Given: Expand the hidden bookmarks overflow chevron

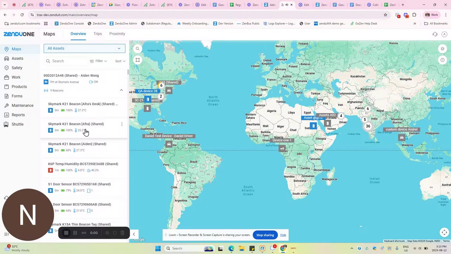Looking at the screenshot, I should point(415,24).
